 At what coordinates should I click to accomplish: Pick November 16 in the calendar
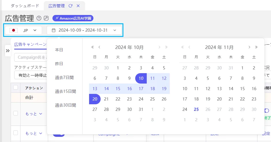[254, 89]
